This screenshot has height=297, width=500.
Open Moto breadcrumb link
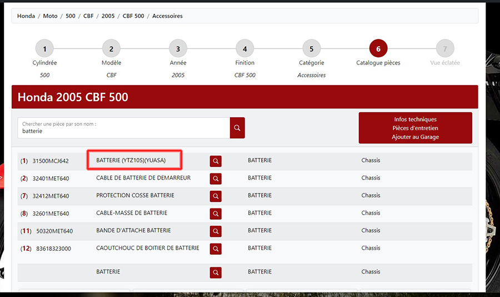click(x=51, y=16)
